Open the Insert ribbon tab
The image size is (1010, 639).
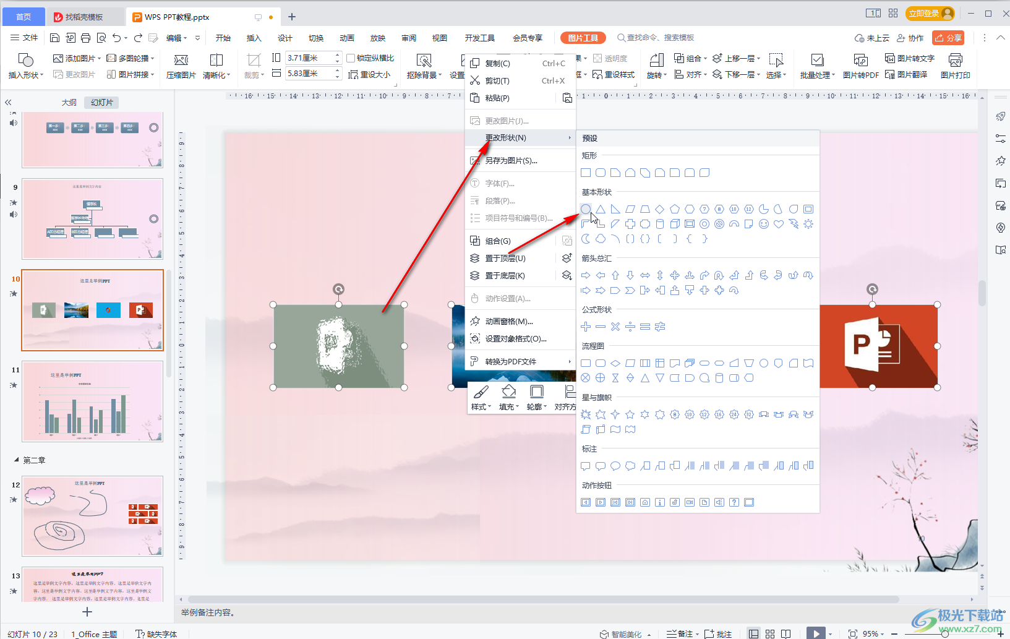(254, 38)
